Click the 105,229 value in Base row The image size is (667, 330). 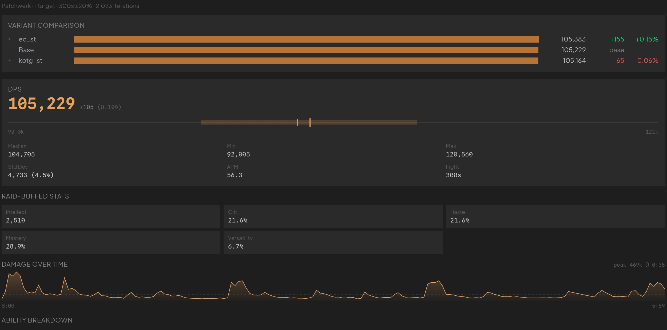coord(574,50)
